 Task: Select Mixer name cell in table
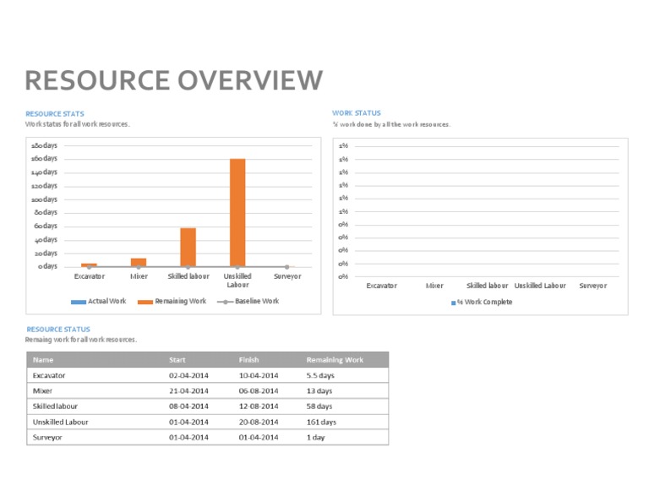click(x=42, y=391)
